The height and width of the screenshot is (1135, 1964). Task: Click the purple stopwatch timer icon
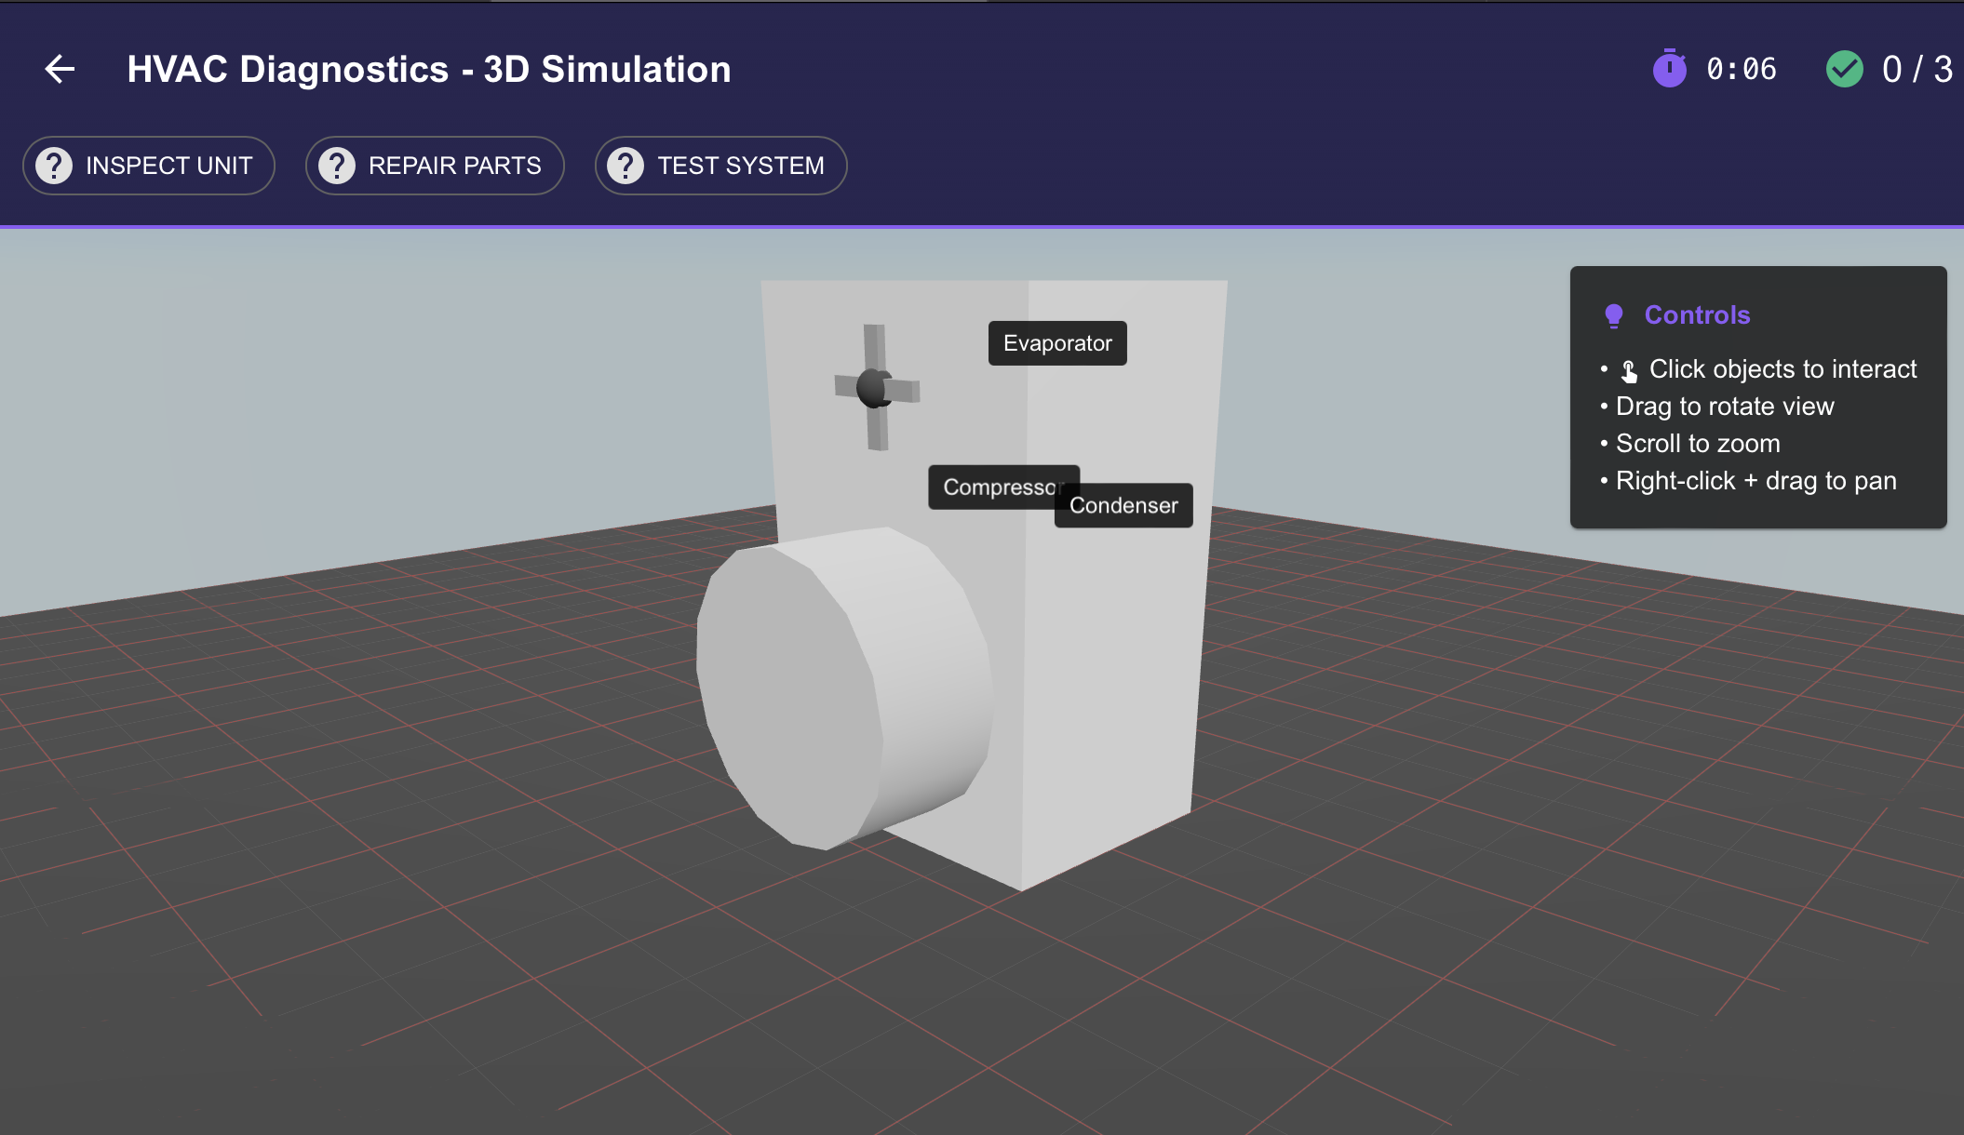(x=1669, y=69)
